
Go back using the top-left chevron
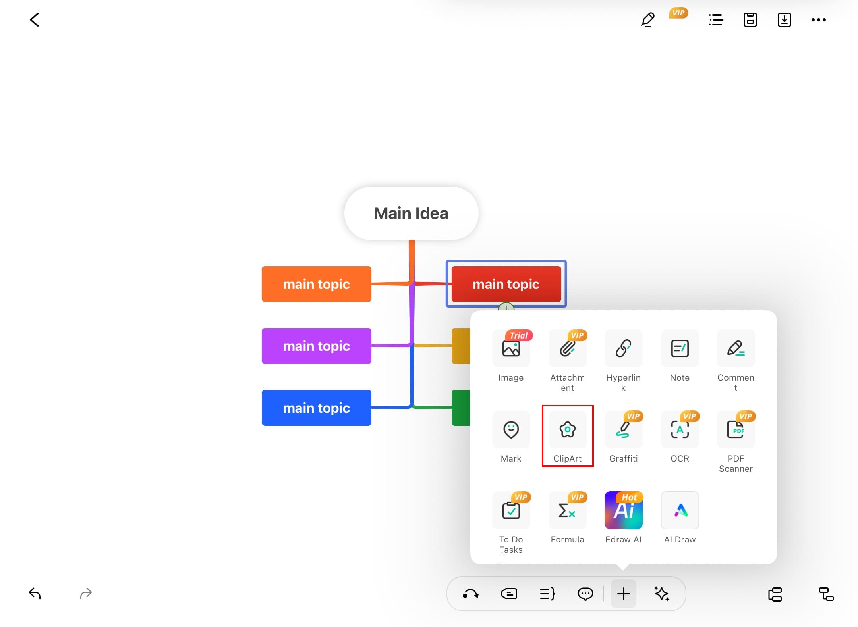(35, 20)
